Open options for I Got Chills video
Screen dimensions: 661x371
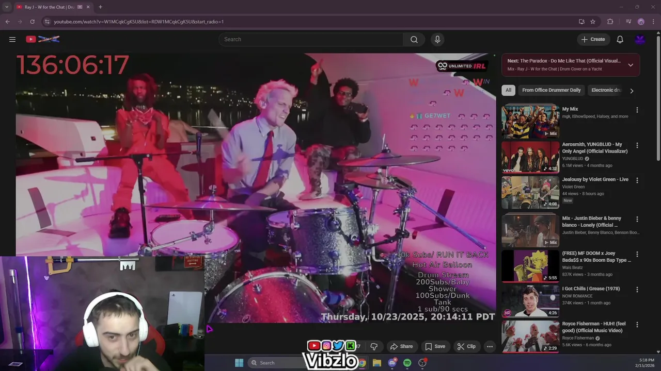637,290
